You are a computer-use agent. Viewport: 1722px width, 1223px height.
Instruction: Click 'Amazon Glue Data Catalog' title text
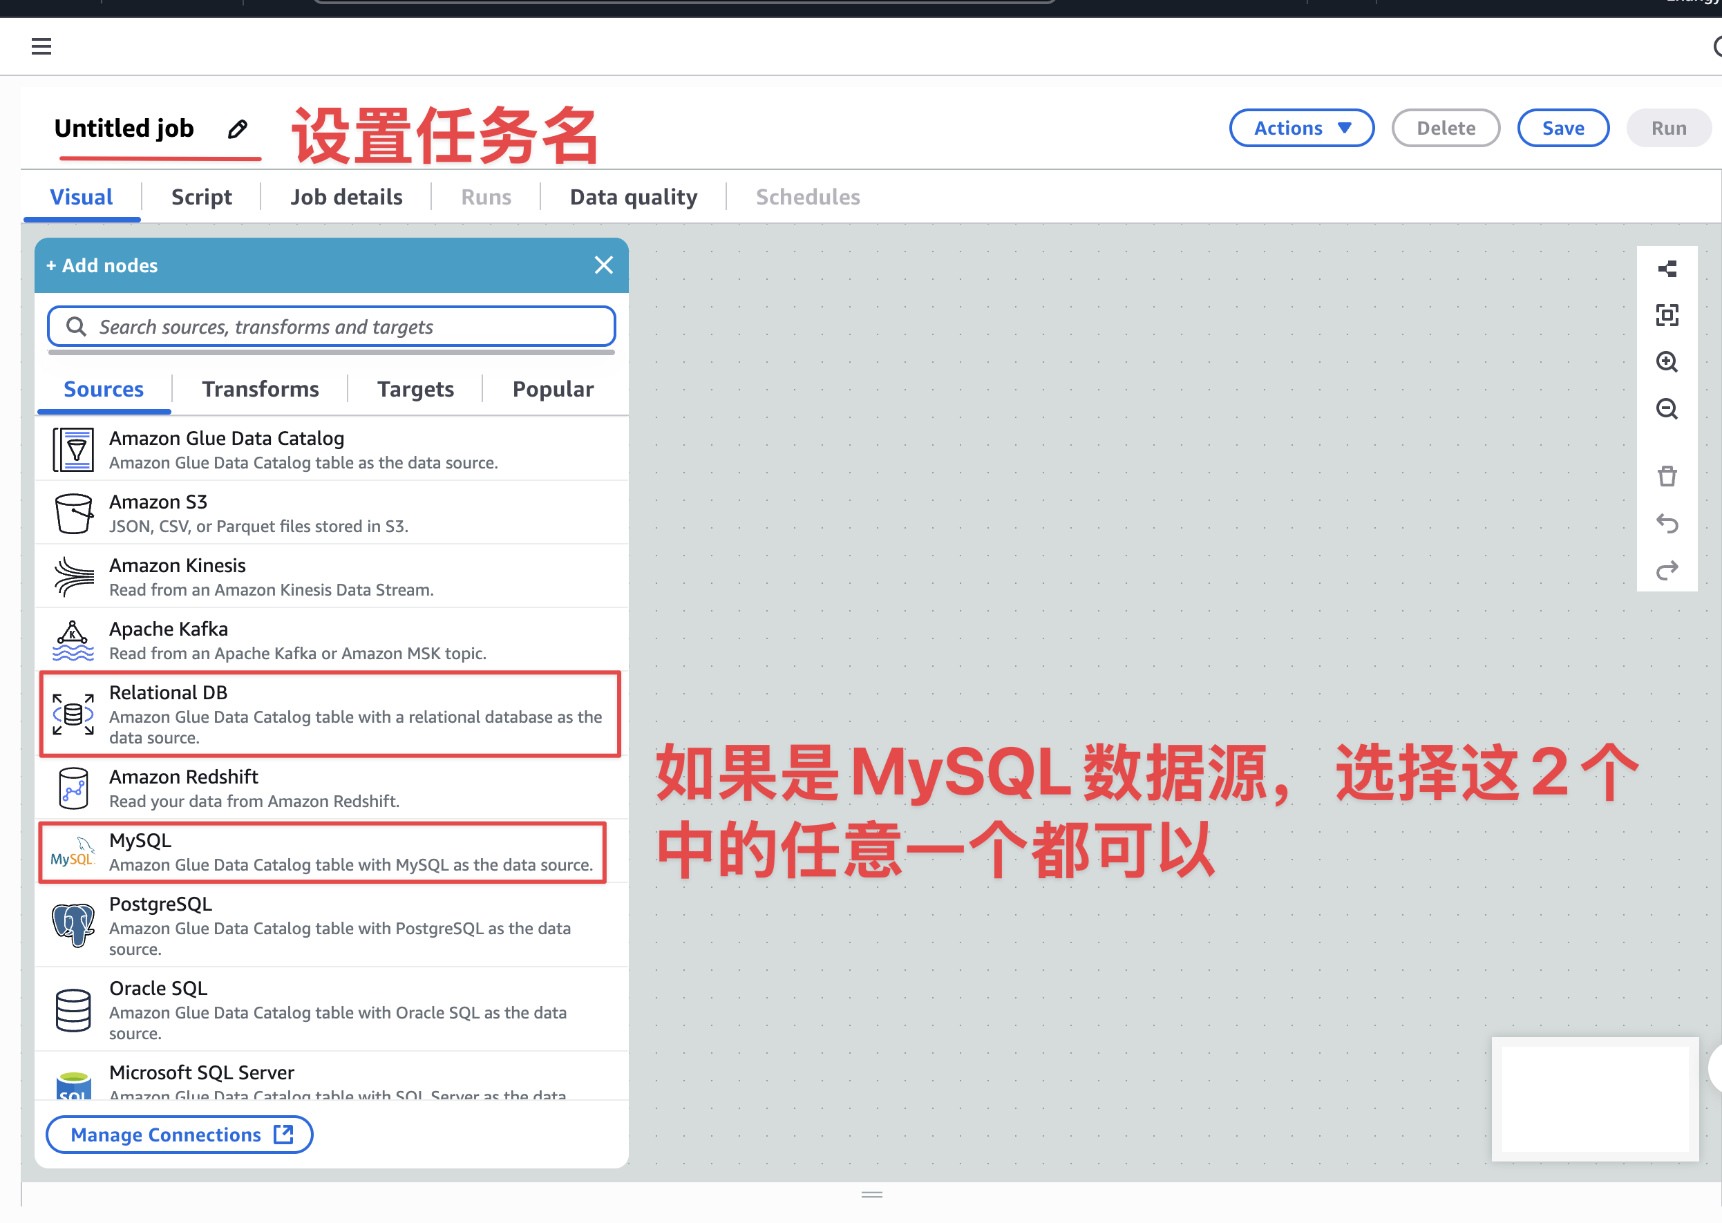[227, 438]
